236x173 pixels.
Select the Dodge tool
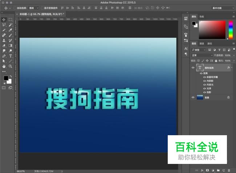point(11,51)
